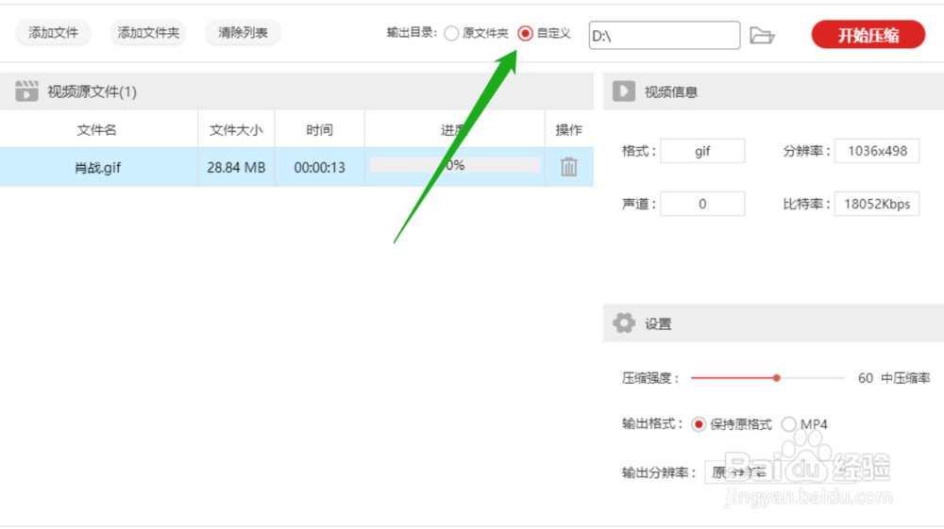Screen dimensions: 944x529
Task: Click the settings gear icon
Action: (624, 323)
